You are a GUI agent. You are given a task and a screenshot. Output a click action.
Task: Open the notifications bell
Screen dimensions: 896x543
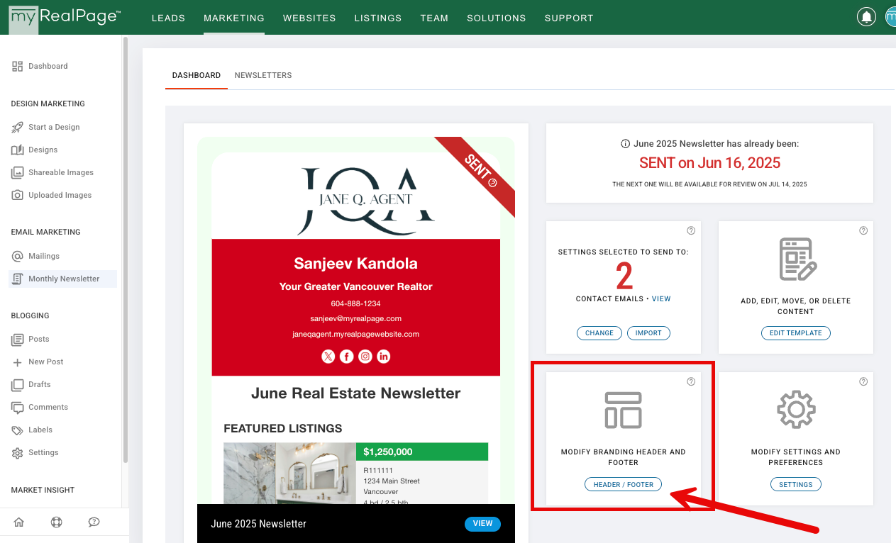coord(866,16)
